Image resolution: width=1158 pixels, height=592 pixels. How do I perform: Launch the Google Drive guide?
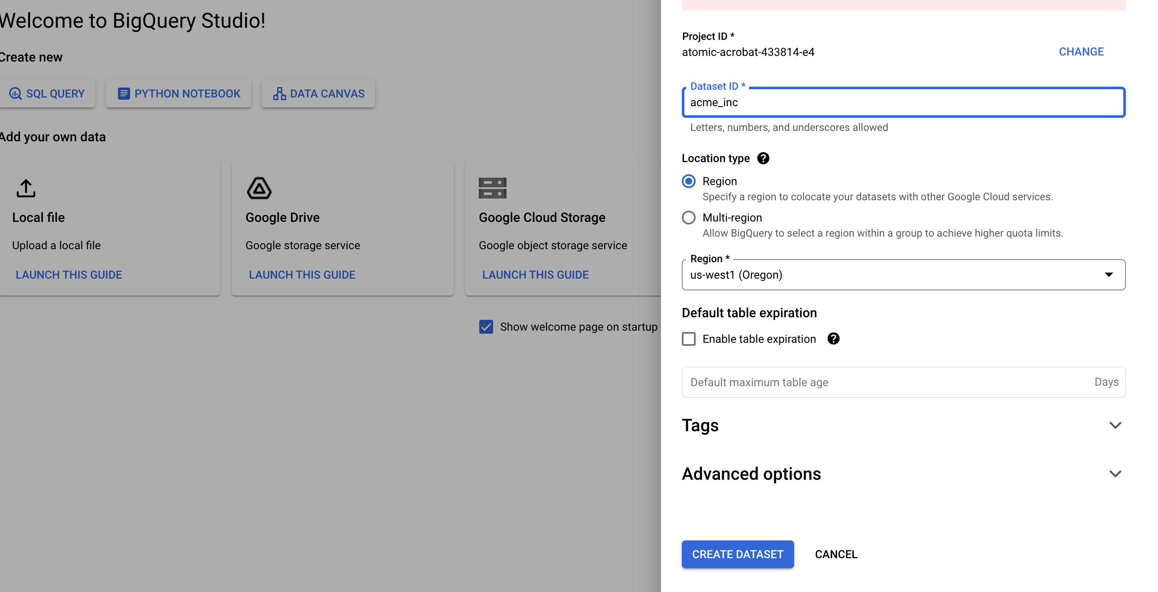(x=302, y=274)
